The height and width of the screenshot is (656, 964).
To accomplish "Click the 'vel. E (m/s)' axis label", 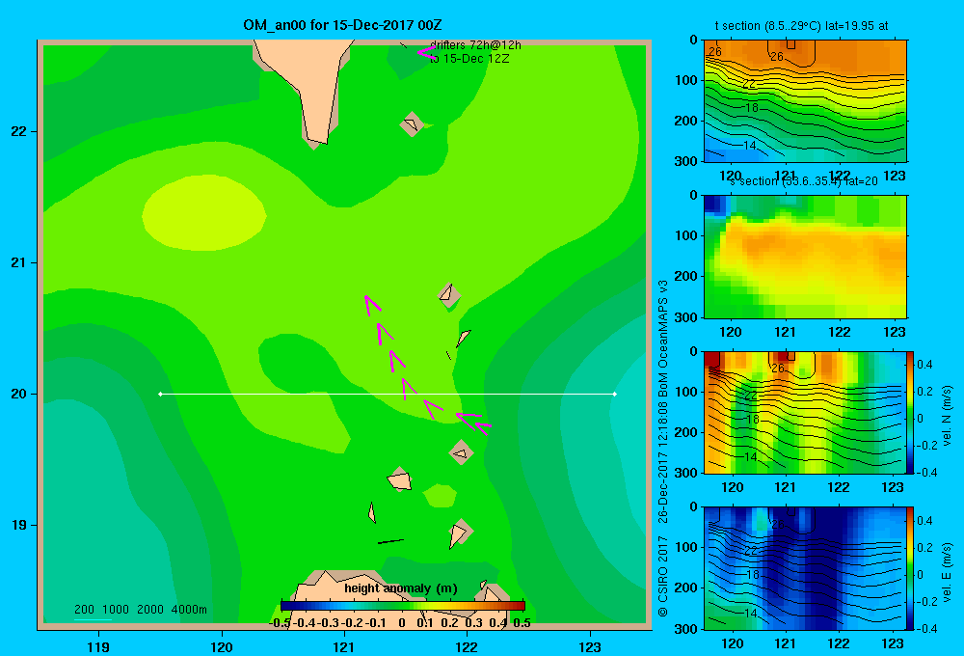I will 948,572.
